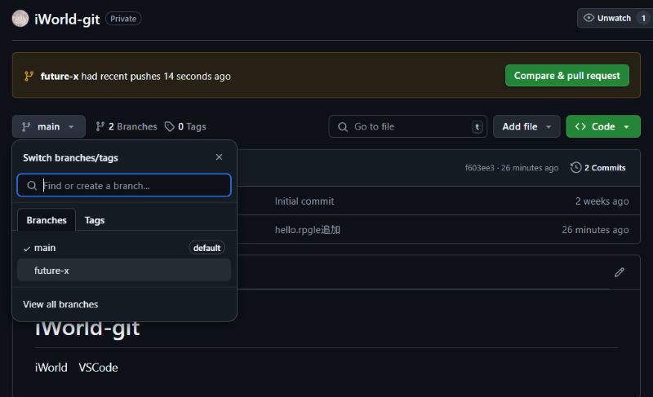This screenshot has width=653, height=397.
Task: Click the t keyboard shortcut hint
Action: 478,127
